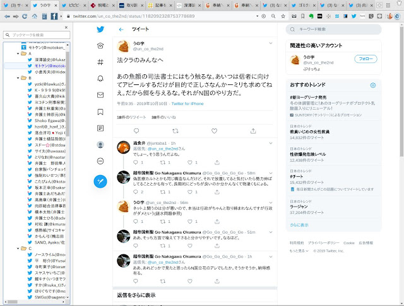Collapse bookmark folder B
The image size is (404, 306).
pyautogui.click(x=18, y=78)
